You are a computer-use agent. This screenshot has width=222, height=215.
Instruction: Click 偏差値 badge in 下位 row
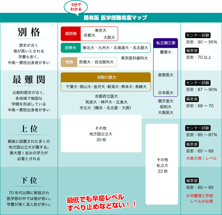coord(192,181)
